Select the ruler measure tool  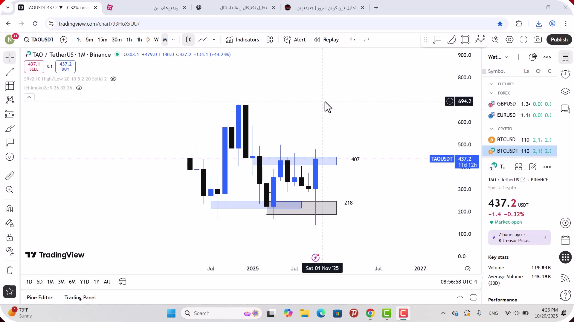point(10,176)
